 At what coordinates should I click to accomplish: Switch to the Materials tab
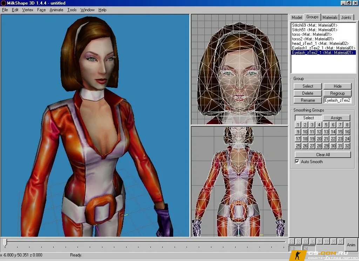(x=330, y=18)
